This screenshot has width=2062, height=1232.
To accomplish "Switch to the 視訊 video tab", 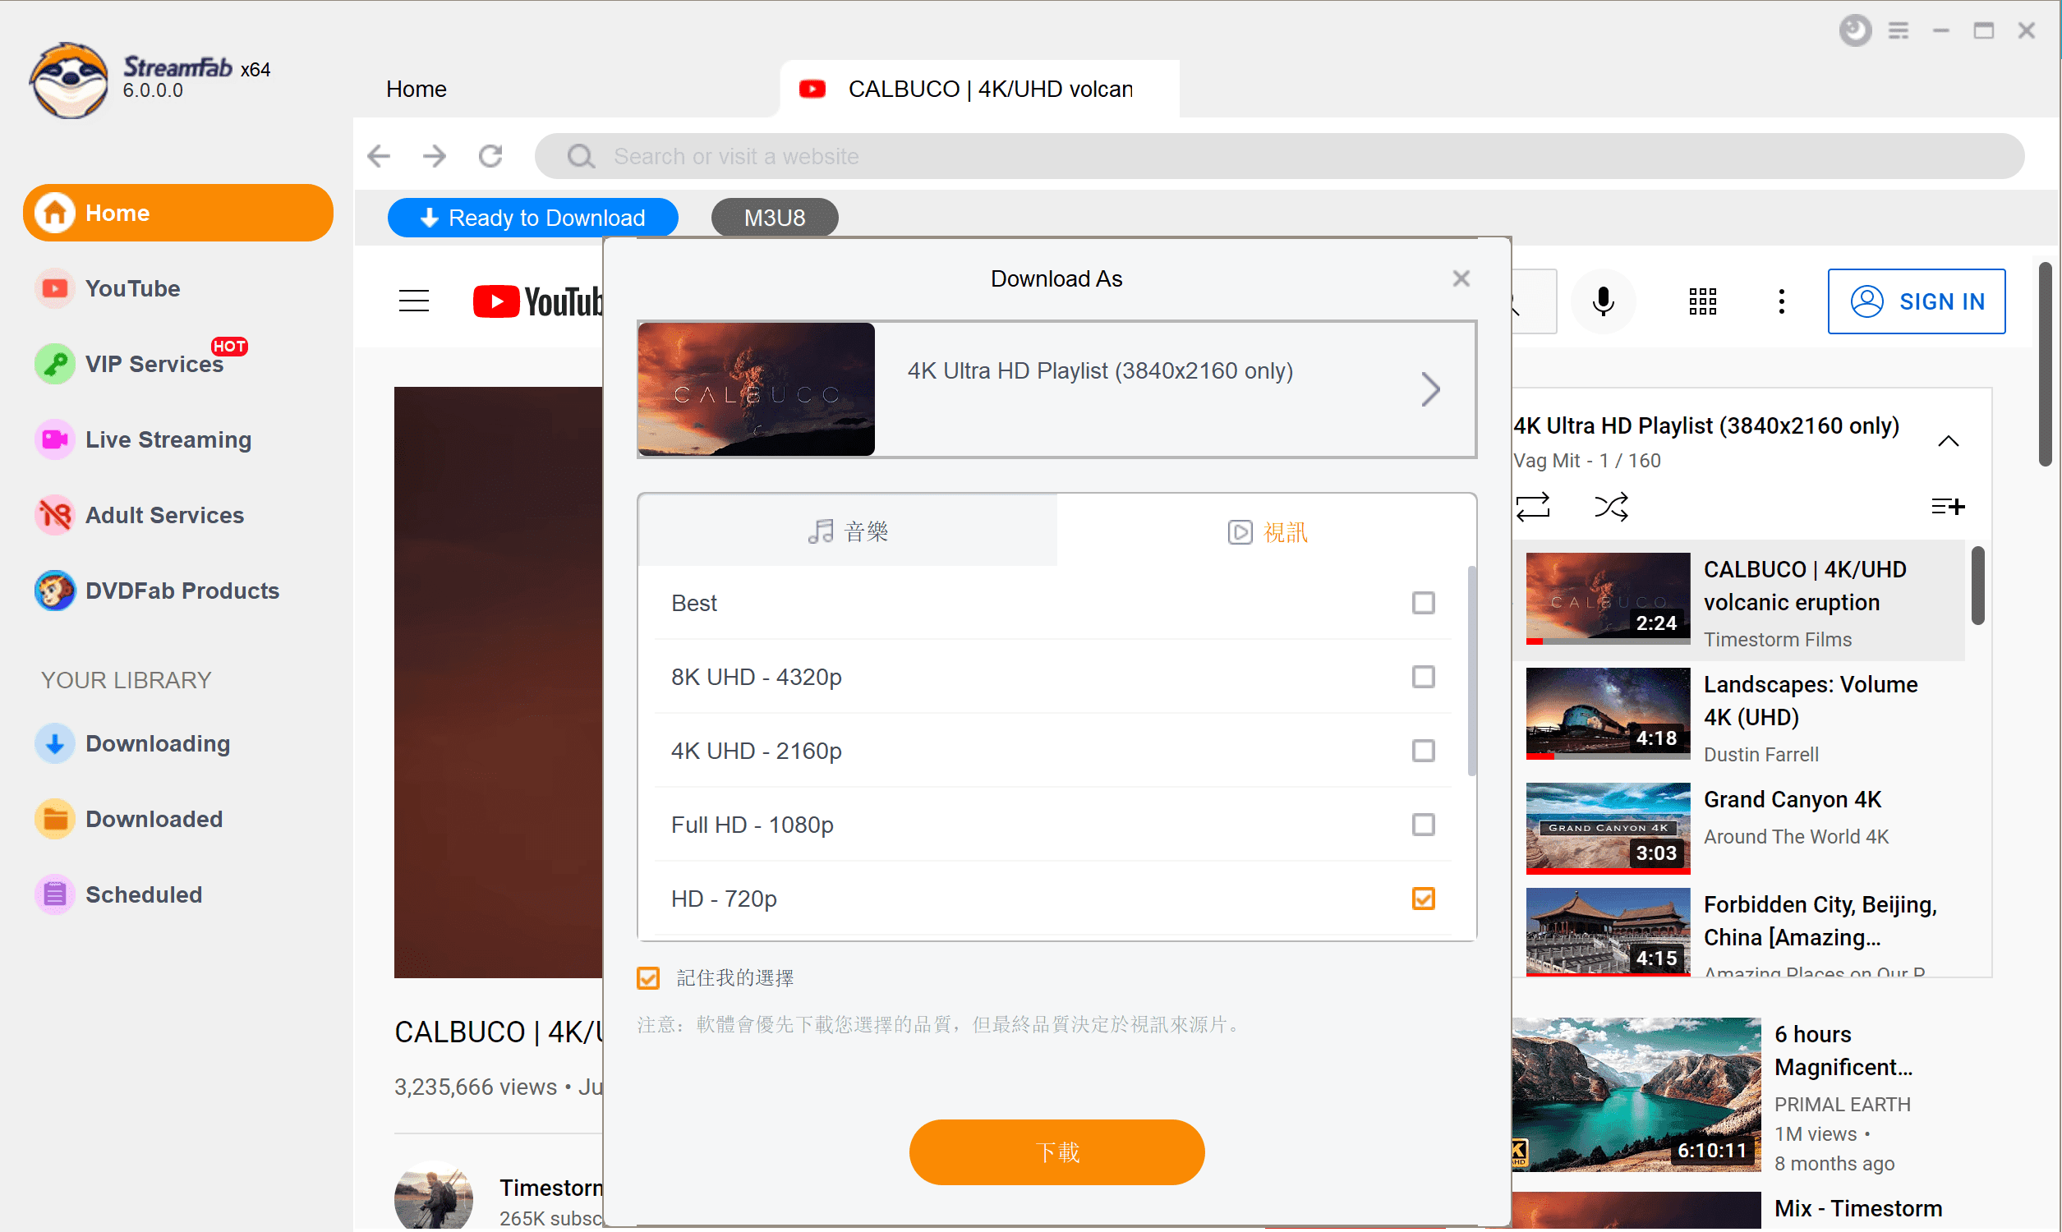I will [1267, 531].
